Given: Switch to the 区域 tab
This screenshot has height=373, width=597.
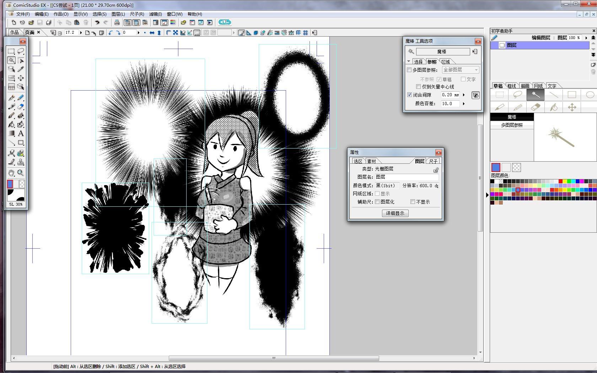Looking at the screenshot, I should tap(446, 62).
